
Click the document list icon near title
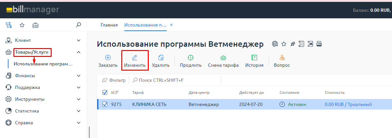click(x=301, y=44)
